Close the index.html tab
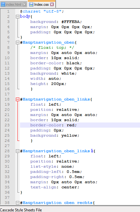The width and height of the screenshot is (140, 212). (25, 5)
